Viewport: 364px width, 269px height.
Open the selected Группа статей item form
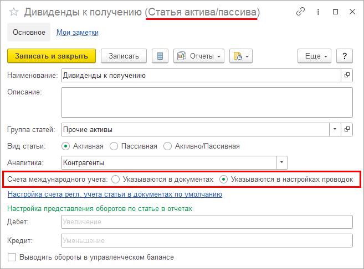coord(347,130)
